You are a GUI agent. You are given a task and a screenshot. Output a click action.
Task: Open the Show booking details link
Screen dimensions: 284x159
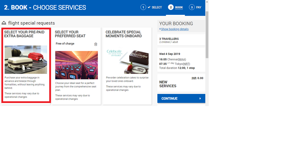(x=174, y=29)
